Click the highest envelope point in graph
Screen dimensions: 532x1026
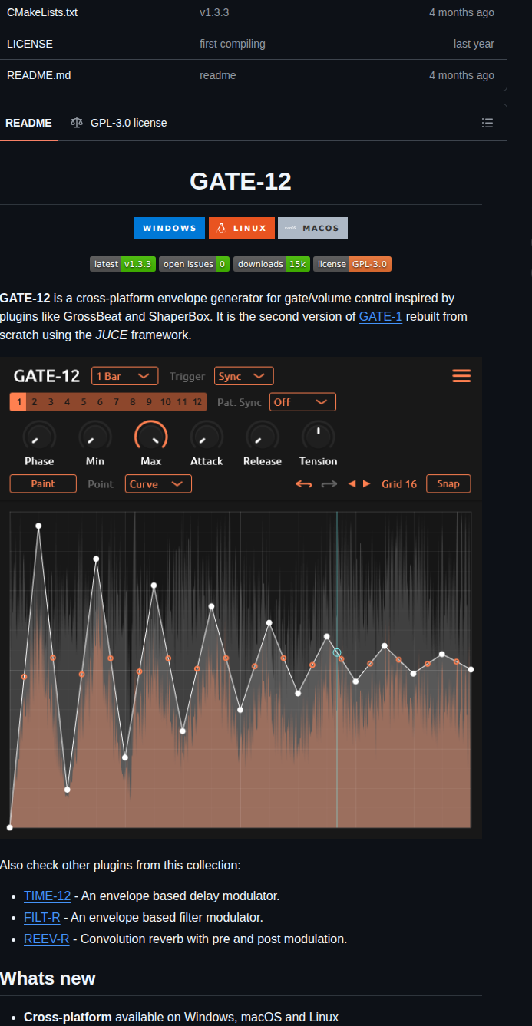[x=38, y=526]
